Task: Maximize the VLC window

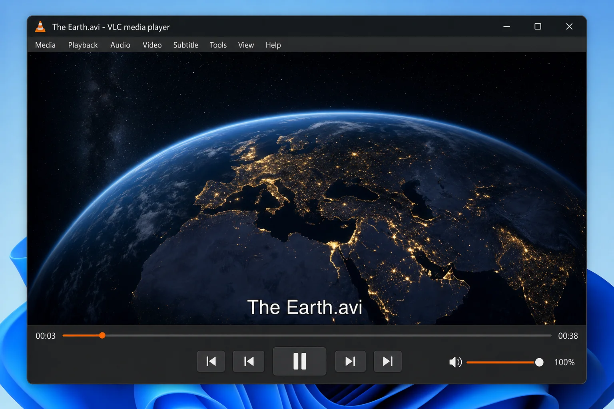Action: pos(538,26)
